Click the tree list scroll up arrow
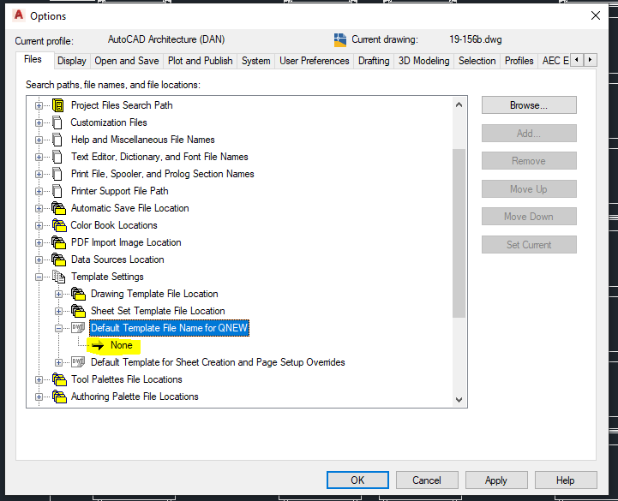Screen dimensions: 618x501 click(459, 104)
